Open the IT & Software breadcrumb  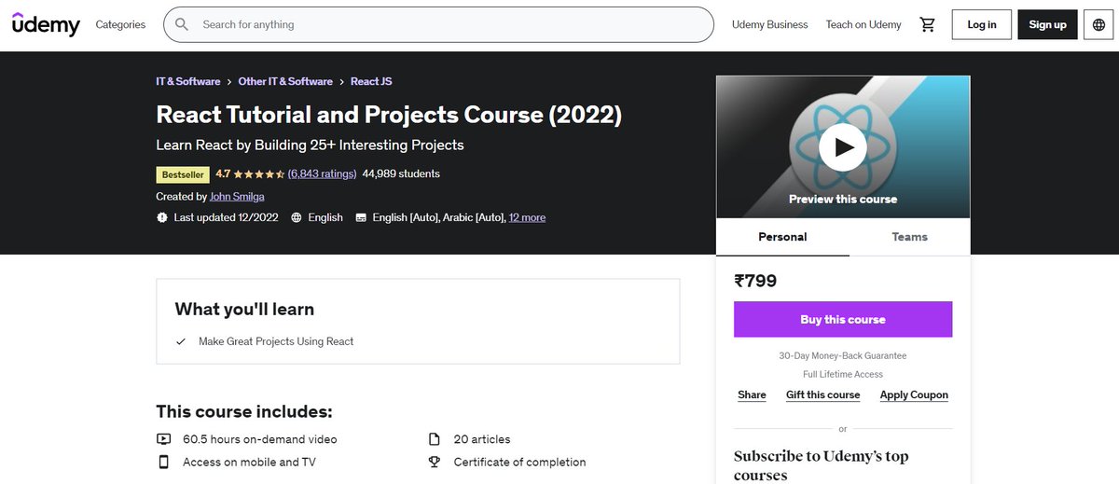click(188, 81)
